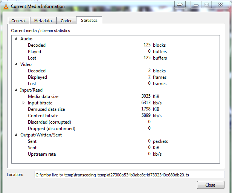Viewport: 232px width, 193px height.
Task: Select the Statistics tab
Action: point(89,20)
